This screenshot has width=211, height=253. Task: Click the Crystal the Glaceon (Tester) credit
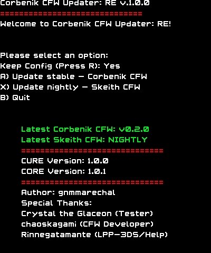(87, 214)
